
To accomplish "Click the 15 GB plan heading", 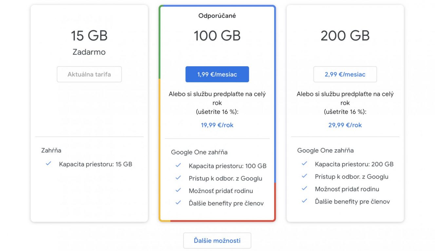I will [x=89, y=35].
